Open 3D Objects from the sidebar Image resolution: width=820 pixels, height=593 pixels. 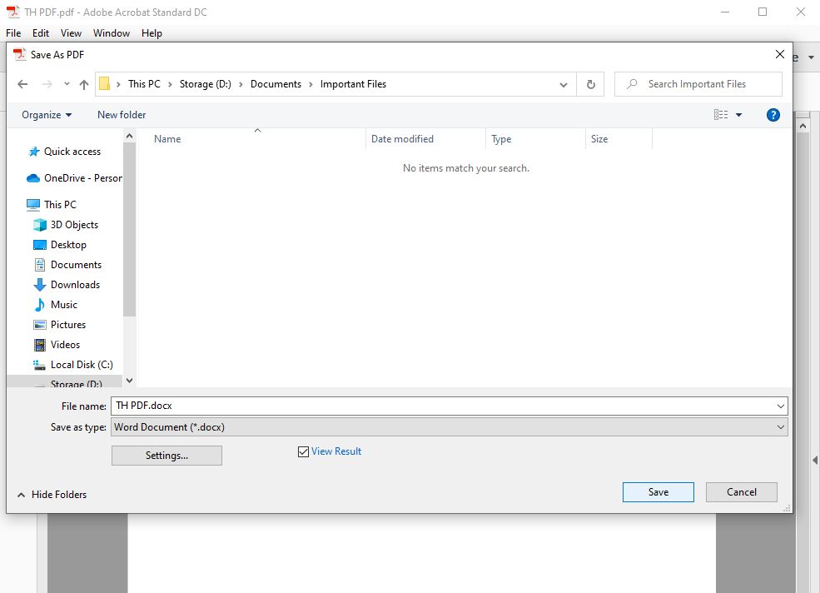pyautogui.click(x=74, y=224)
